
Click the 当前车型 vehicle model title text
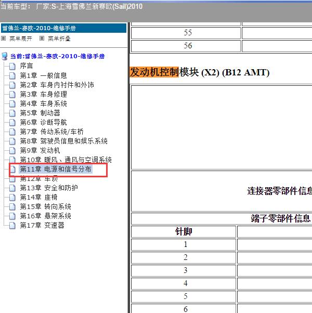pos(71,7)
